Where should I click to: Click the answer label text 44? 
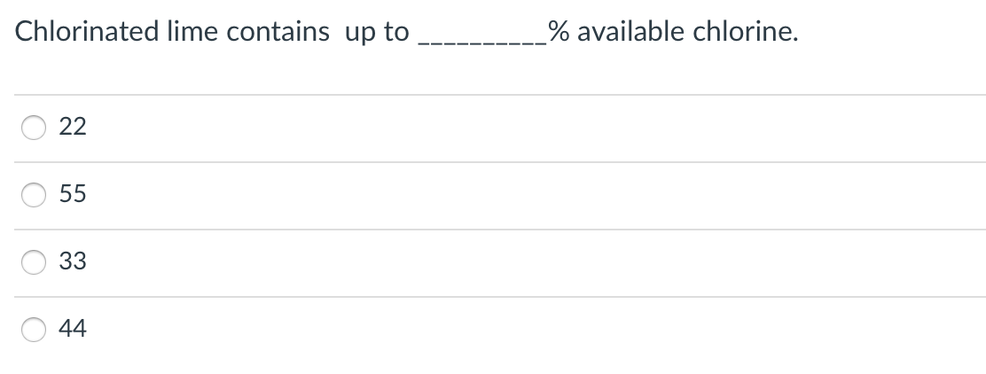[x=73, y=329]
